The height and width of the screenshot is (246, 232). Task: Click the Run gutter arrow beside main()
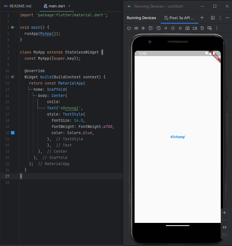click(x=13, y=27)
